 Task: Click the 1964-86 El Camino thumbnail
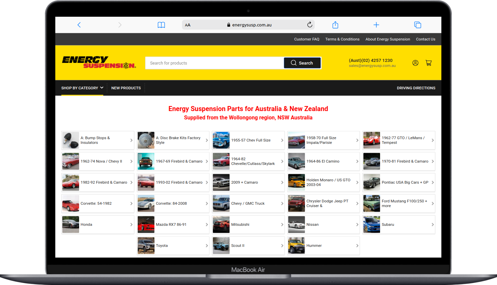click(297, 161)
